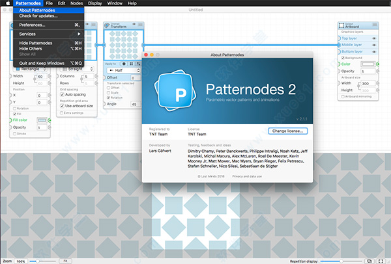Click the width-height link icon in Rectangle node
The image size is (391, 264).
pyautogui.click(x=35, y=79)
